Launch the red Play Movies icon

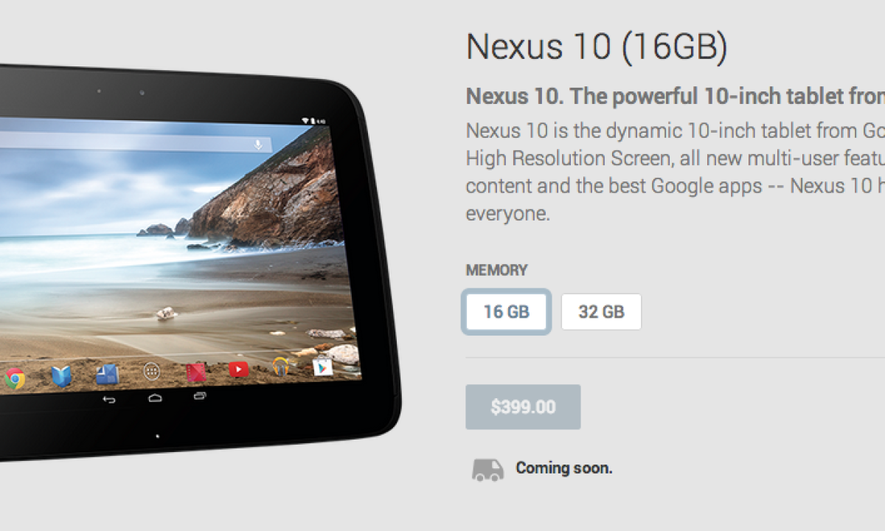click(196, 371)
